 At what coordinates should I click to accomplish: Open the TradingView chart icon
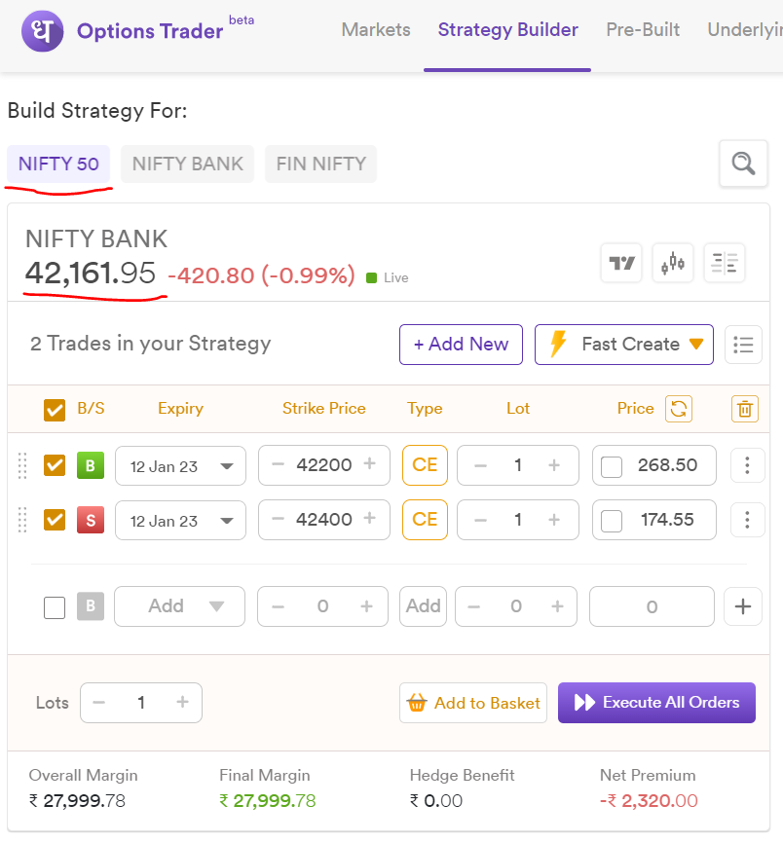coord(621,263)
